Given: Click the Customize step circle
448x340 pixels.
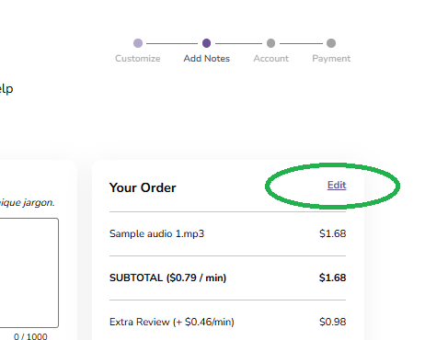Looking at the screenshot, I should pyautogui.click(x=138, y=43).
